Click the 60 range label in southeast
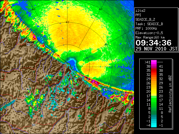The image size is (179, 134). click(101, 125)
